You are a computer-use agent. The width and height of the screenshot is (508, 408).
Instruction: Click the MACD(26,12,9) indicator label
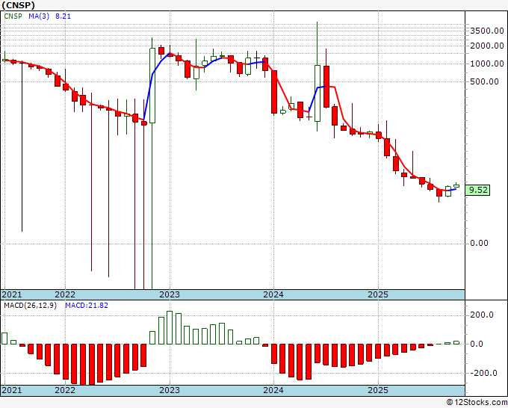click(30, 306)
